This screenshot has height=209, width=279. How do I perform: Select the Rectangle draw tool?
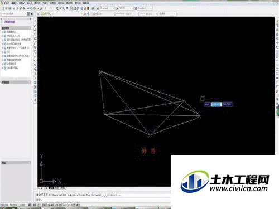click(35, 38)
